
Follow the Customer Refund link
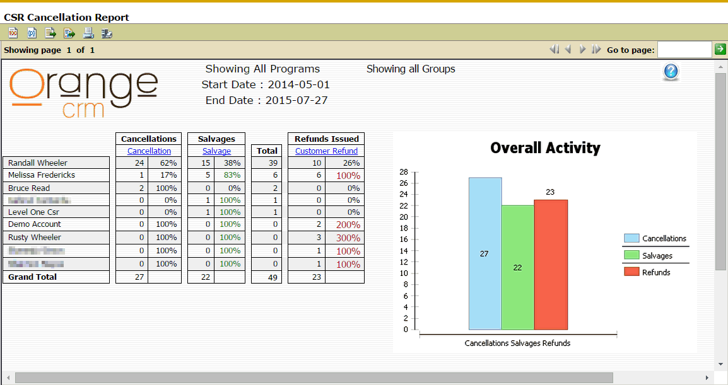(326, 151)
